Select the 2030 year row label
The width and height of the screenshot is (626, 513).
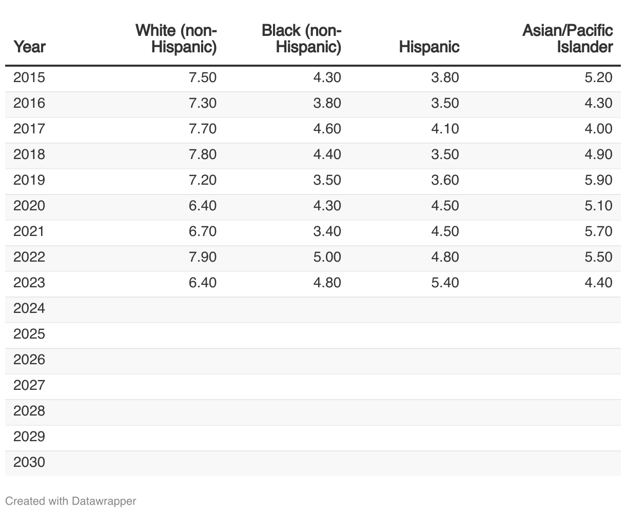(x=29, y=462)
